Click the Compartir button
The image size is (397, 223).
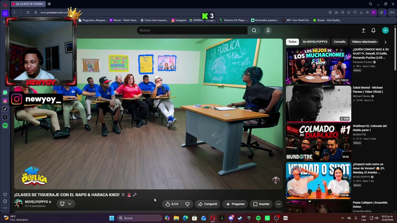coord(208,204)
